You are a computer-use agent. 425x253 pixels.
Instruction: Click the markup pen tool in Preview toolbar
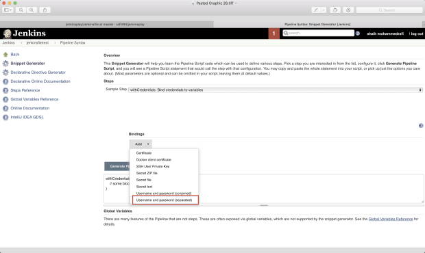[x=316, y=10]
